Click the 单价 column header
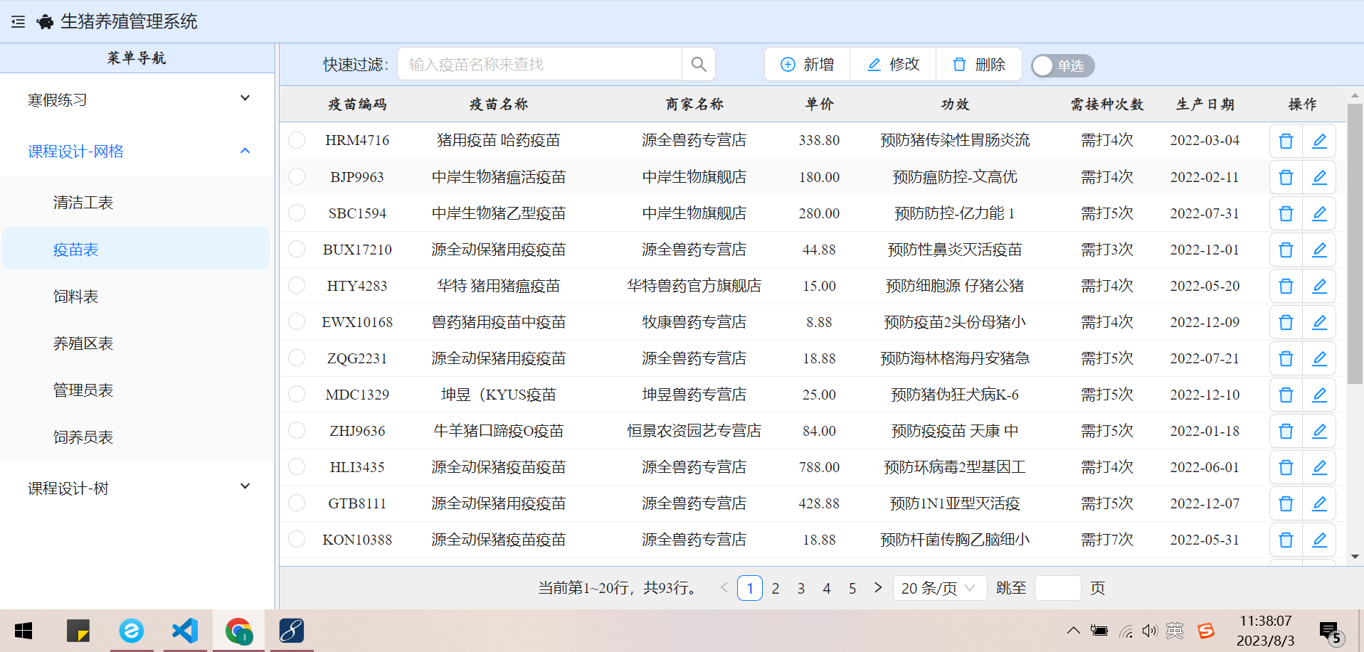Screen dimensions: 1364x652 [819, 105]
